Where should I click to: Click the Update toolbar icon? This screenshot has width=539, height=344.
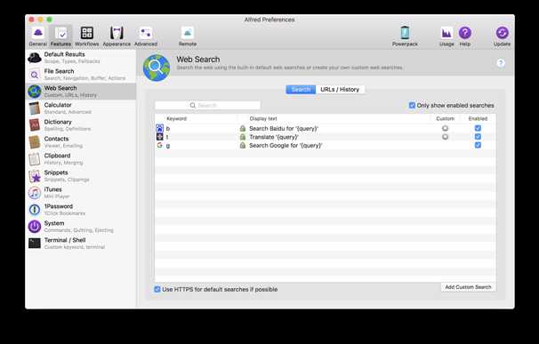coord(502,36)
